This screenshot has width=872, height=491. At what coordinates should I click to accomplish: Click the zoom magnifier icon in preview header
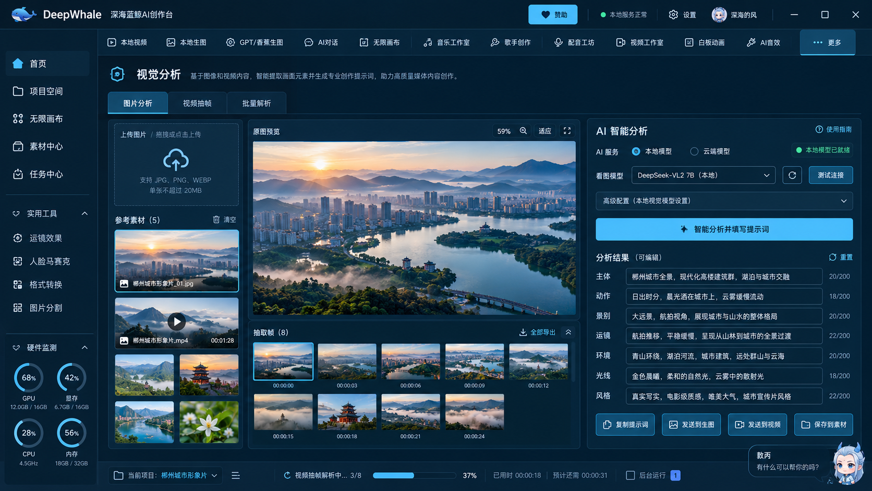point(523,131)
